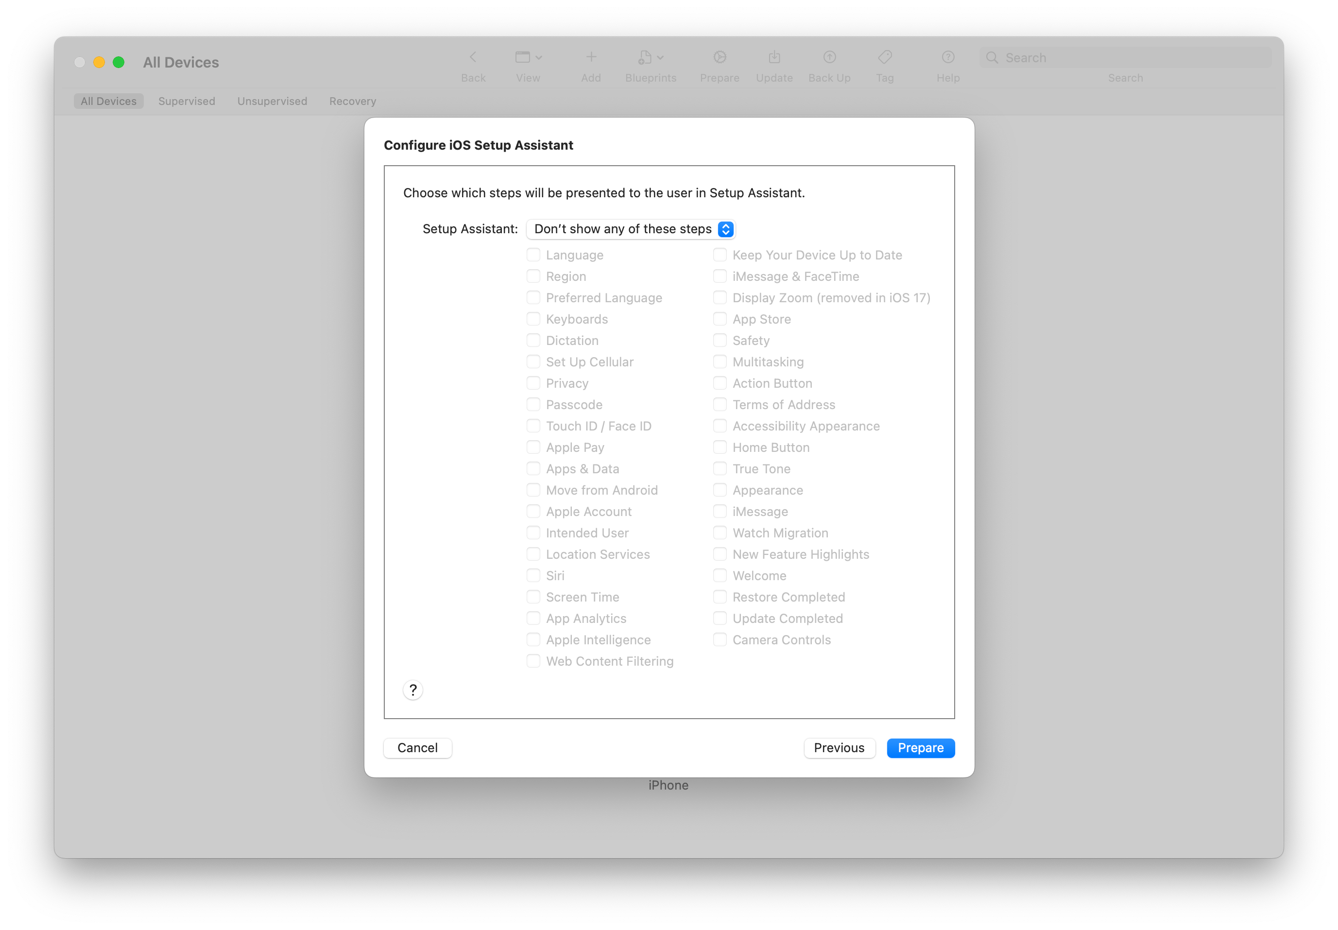The width and height of the screenshot is (1338, 930).
Task: Toggle the Apple Intelligence checkbox
Action: tap(533, 639)
